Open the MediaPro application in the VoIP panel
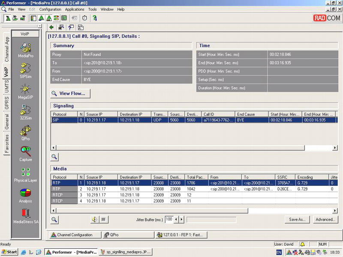Image resolution: width=343 pixels, height=257 pixels. pyautogui.click(x=26, y=50)
